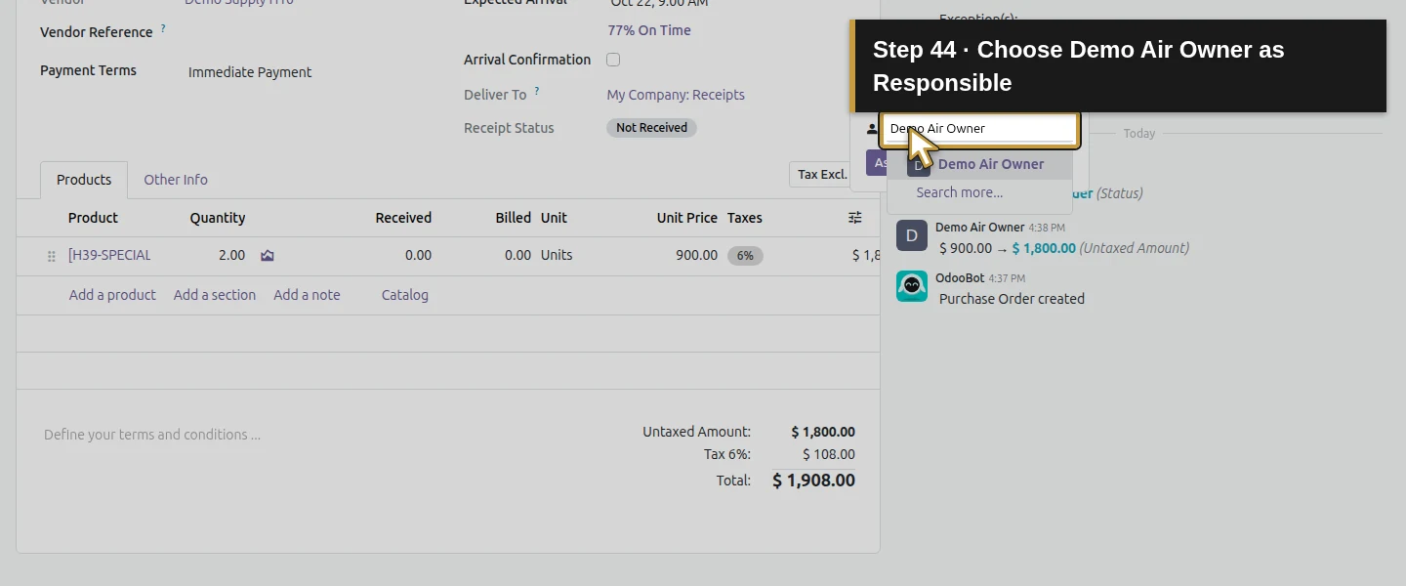
Task: Click the OdooBot name in chatter
Action: [x=960, y=278]
